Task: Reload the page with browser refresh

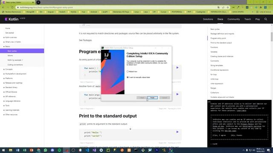Action: point(12,8)
